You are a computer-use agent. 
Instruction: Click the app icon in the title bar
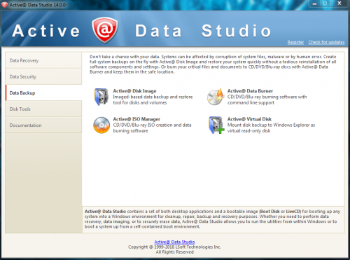(x=4, y=5)
